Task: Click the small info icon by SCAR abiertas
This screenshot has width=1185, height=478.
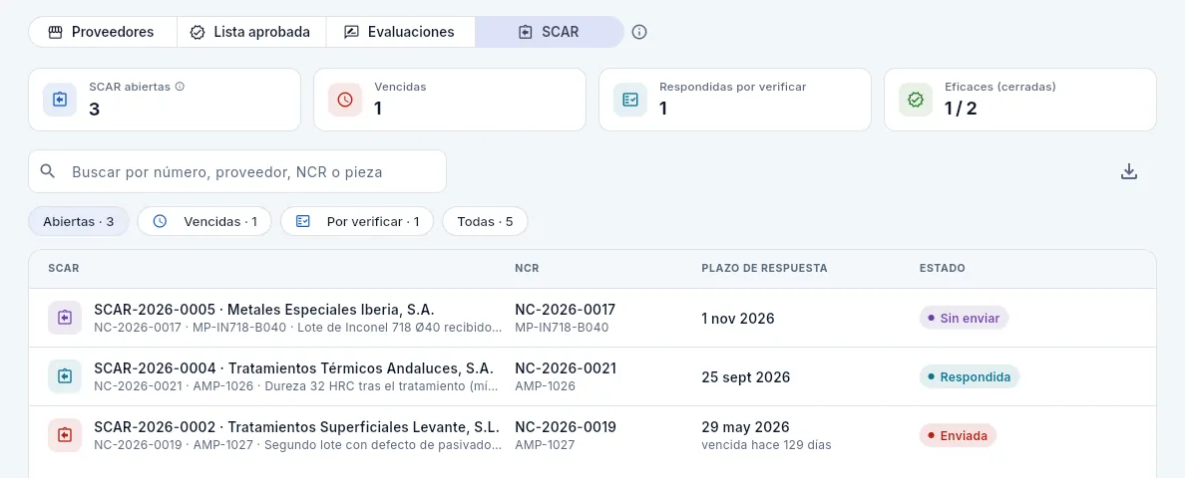Action: [180, 87]
